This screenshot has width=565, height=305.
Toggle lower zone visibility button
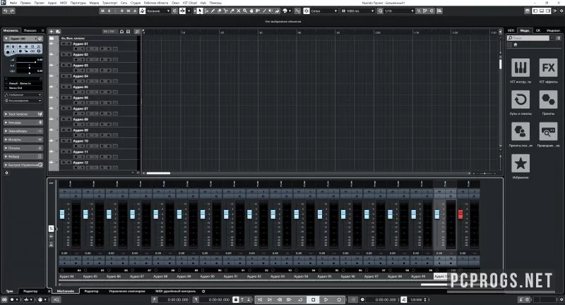point(542,11)
